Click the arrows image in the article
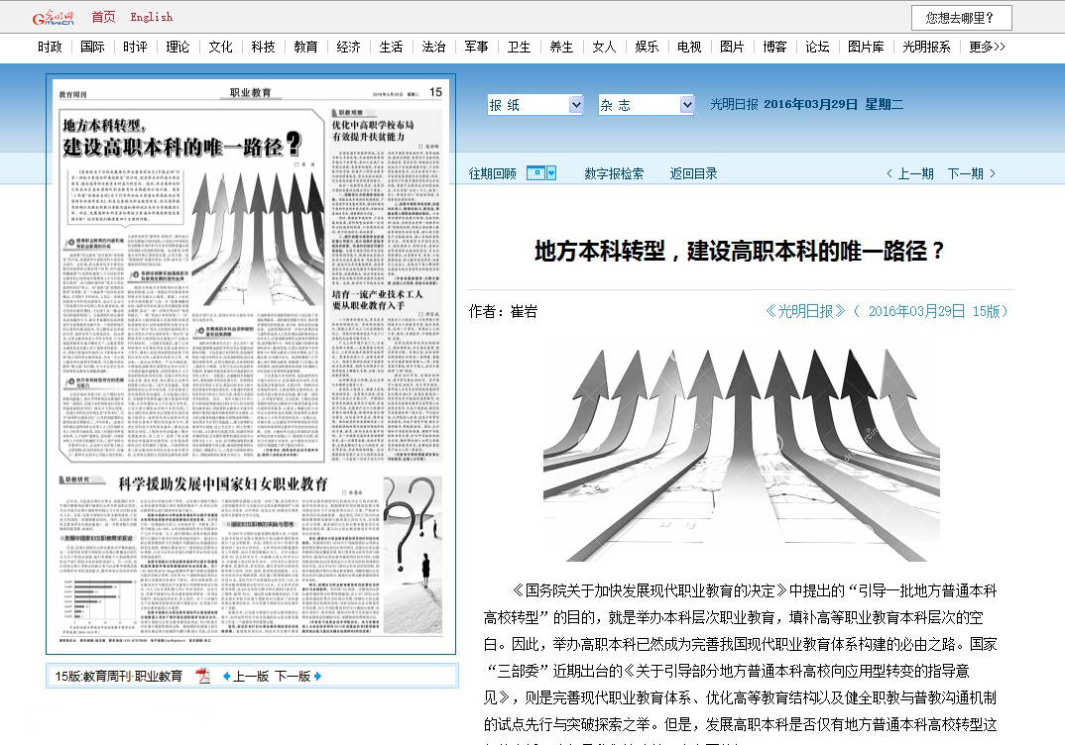The width and height of the screenshot is (1065, 745). [x=741, y=454]
